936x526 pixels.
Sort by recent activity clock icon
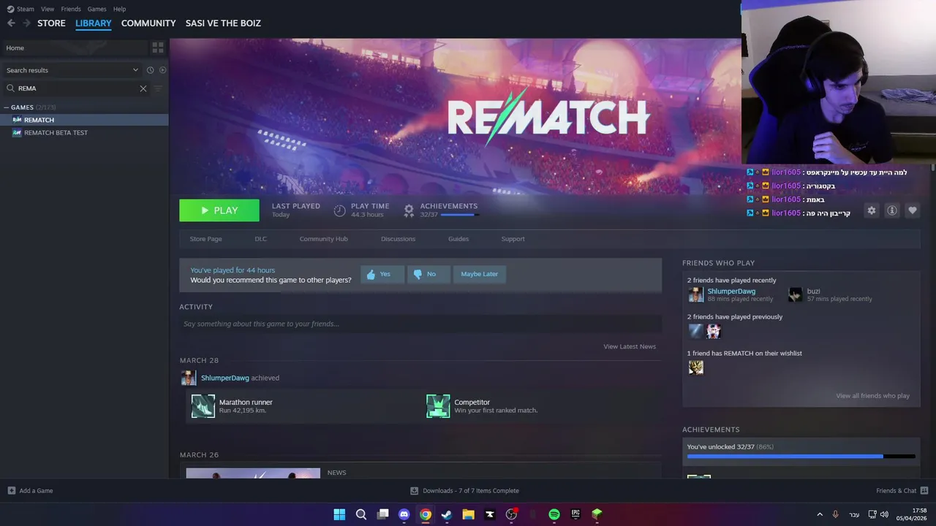point(150,70)
